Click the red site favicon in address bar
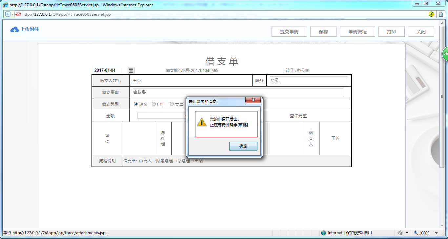The image size is (448, 239). 18,14
